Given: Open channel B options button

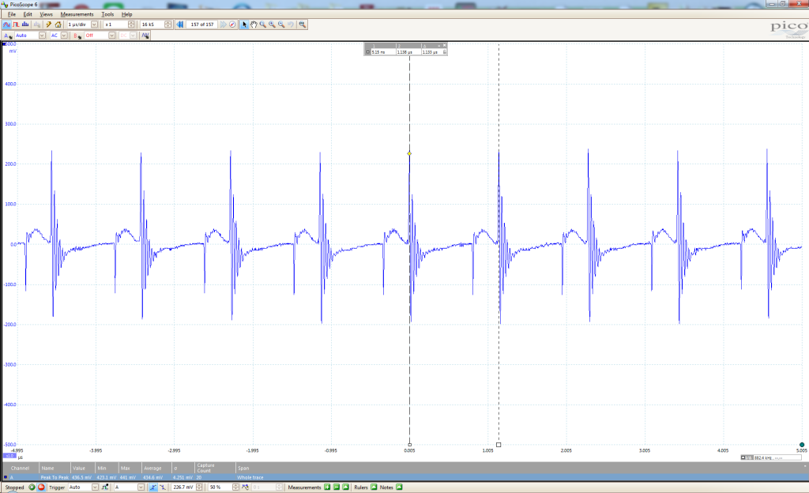Looking at the screenshot, I should click(x=77, y=36).
